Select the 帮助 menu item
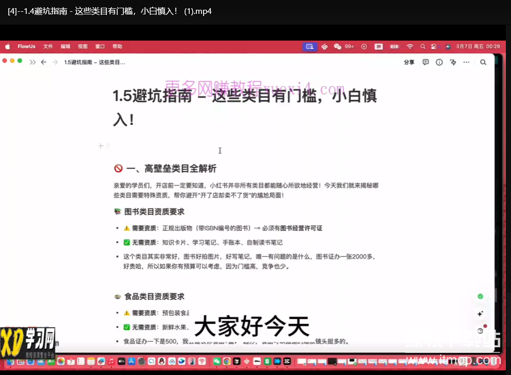Viewport: 511px width, 375px height. [117, 46]
